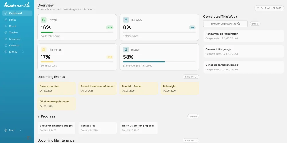287x143 pixels.
Task: Click the 3 done badge
Action: point(255,24)
